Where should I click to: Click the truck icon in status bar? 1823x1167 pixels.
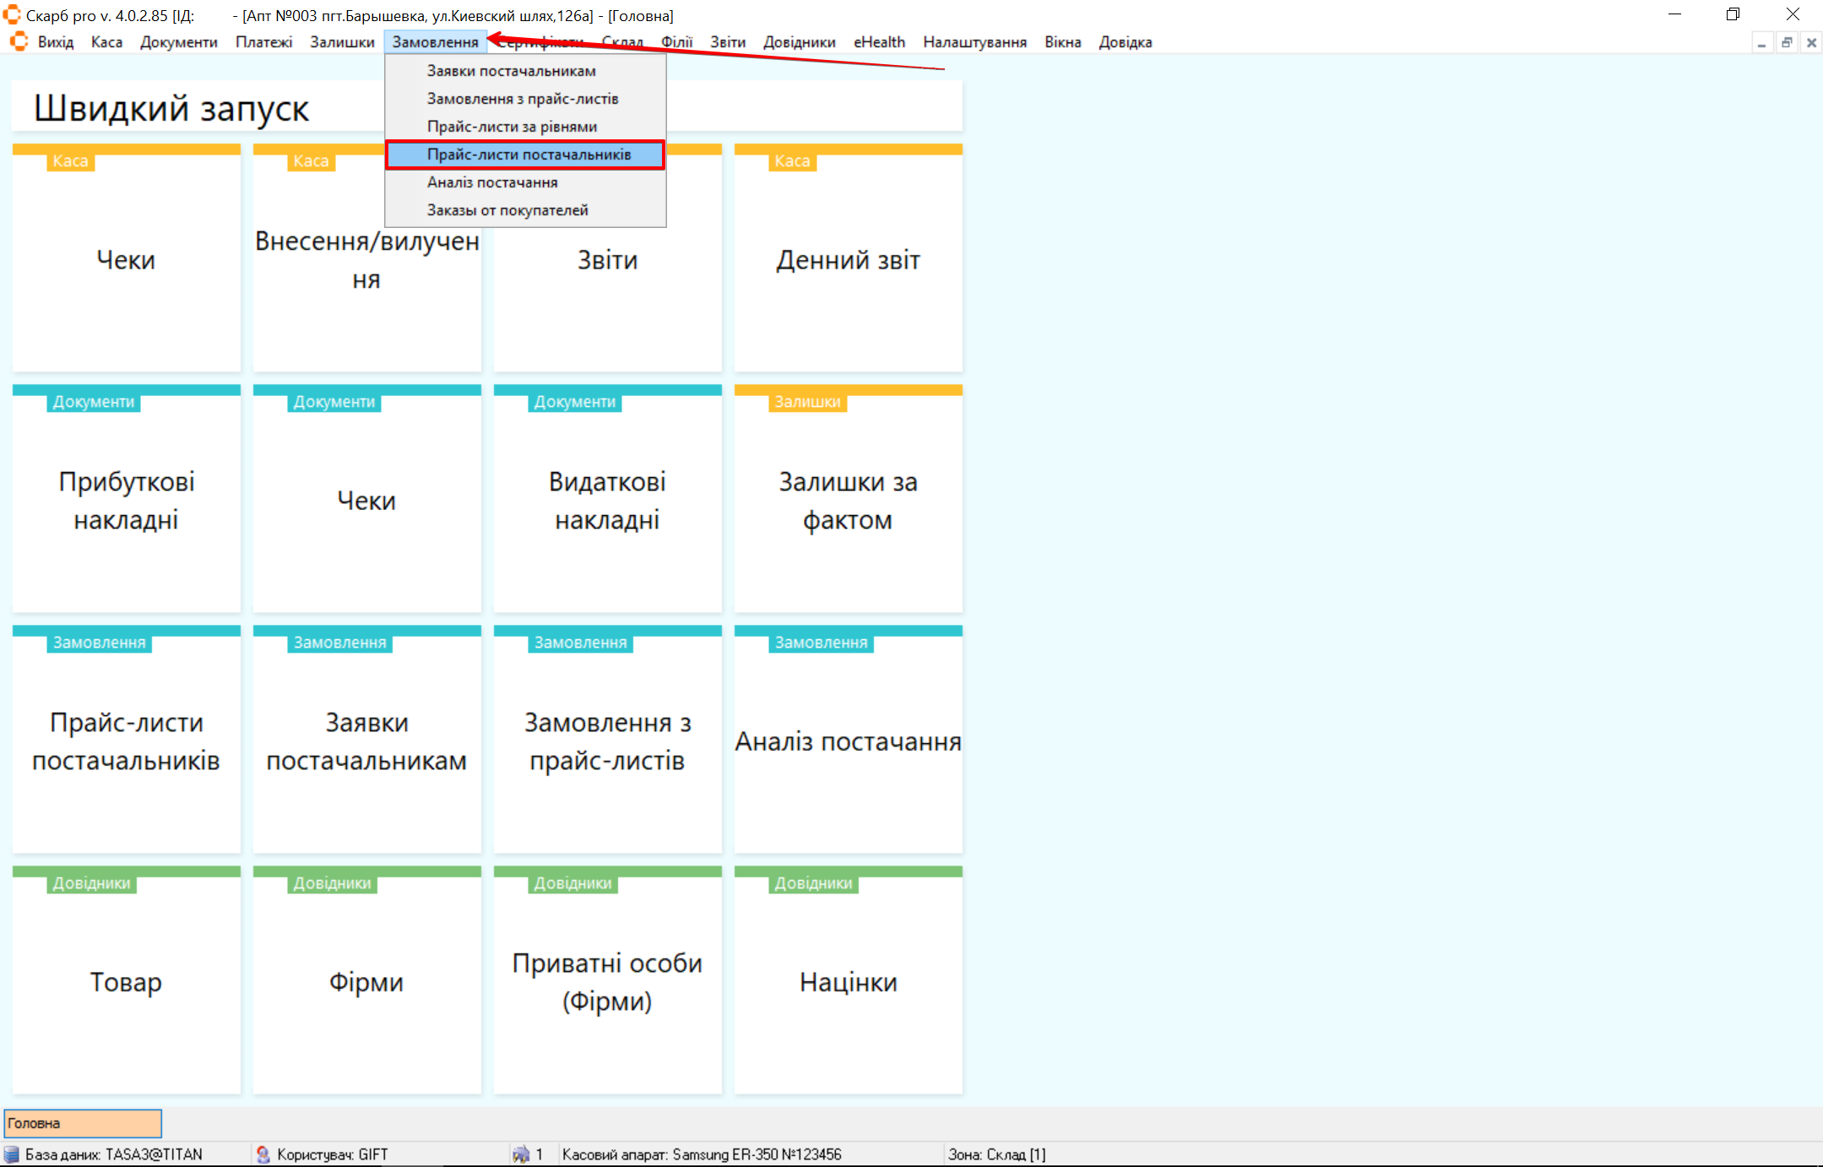[520, 1154]
